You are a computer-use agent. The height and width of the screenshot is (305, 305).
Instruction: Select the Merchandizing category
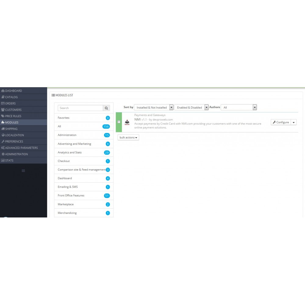coord(84,213)
